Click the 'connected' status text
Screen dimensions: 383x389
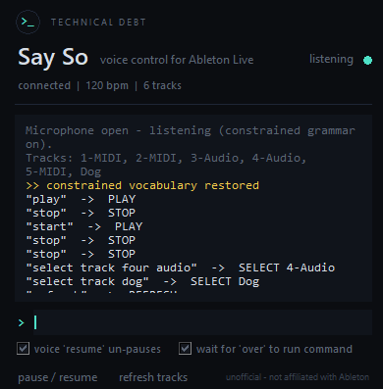pyautogui.click(x=44, y=85)
